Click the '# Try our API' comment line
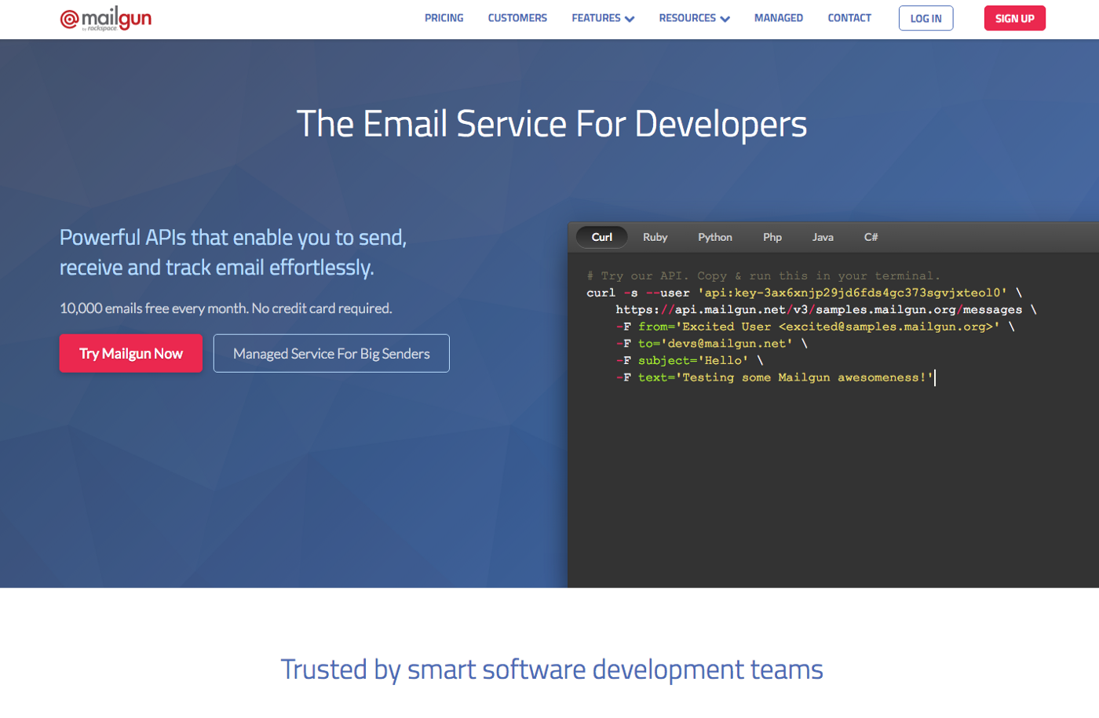 [x=763, y=276]
